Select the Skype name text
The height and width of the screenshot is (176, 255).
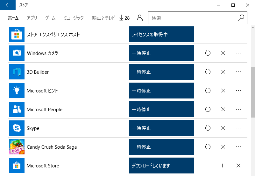pos(33,128)
